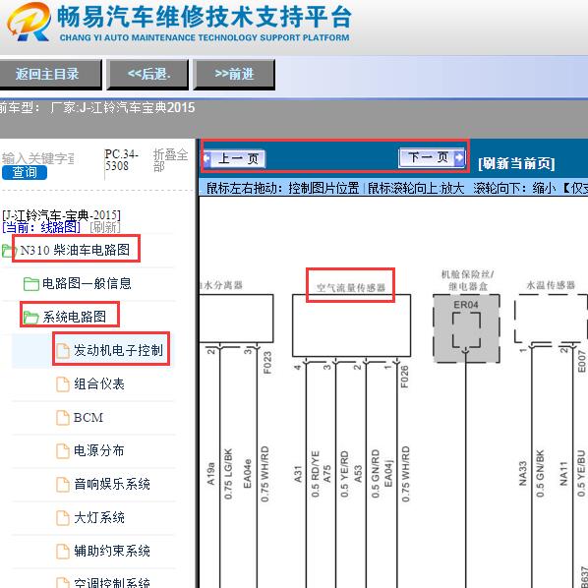This screenshot has width=588, height=588.
Task: Collapse the N310 柴油车电路图 folder icon
Action: point(8,251)
